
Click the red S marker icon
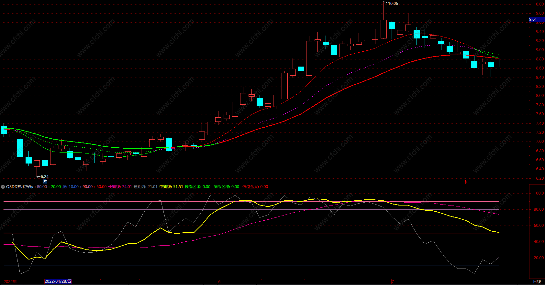[x=465, y=182]
